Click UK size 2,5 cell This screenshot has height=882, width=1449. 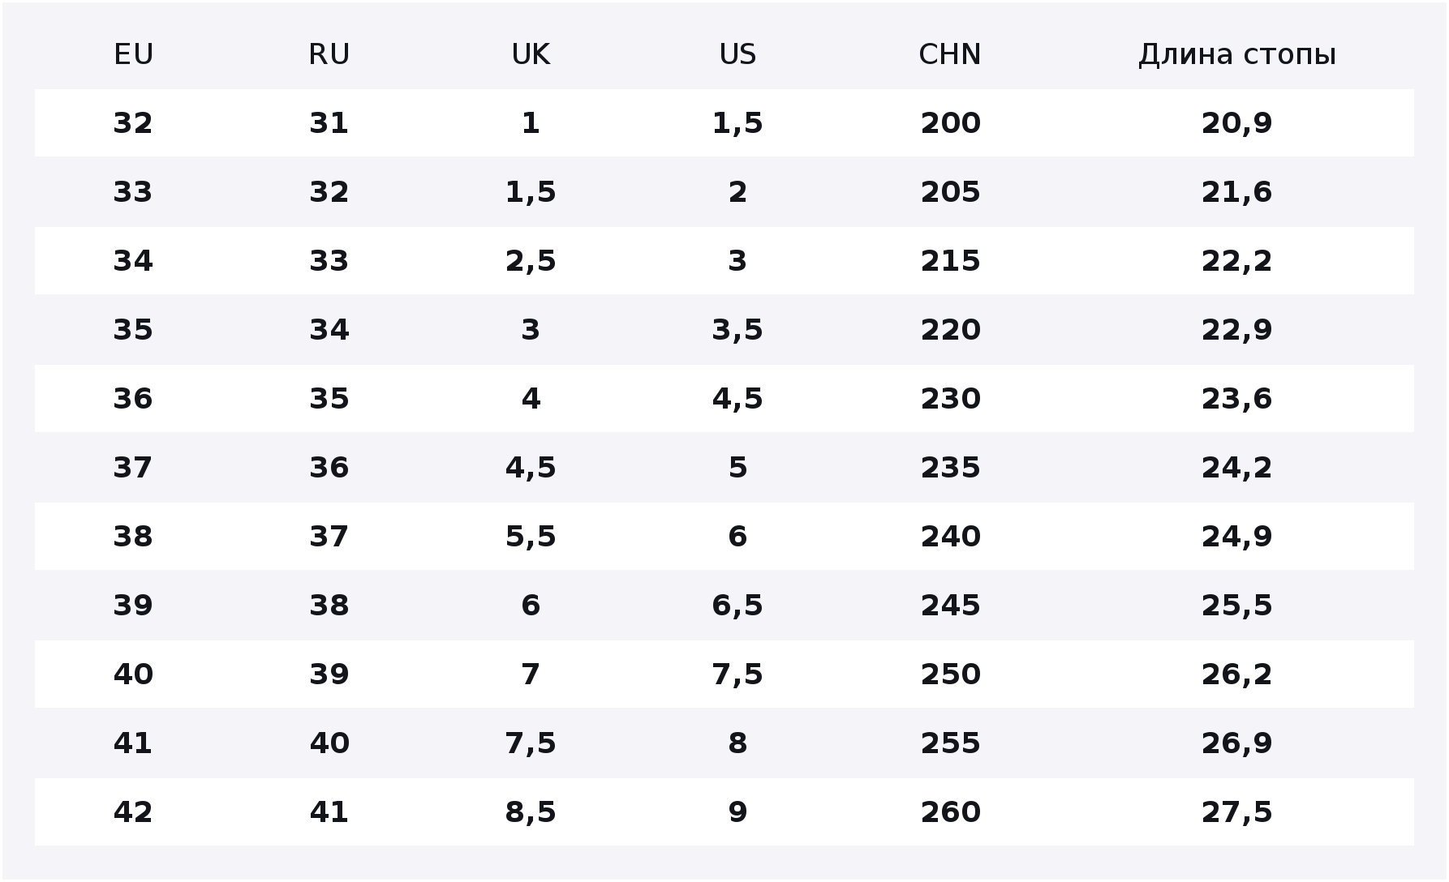click(531, 261)
